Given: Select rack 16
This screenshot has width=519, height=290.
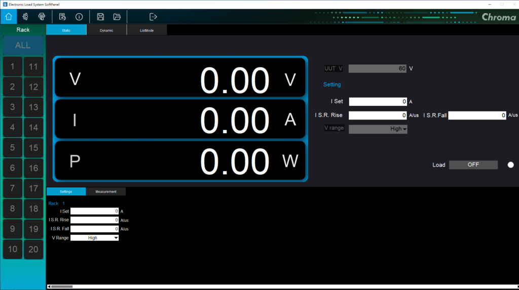Looking at the screenshot, I should point(33,168).
